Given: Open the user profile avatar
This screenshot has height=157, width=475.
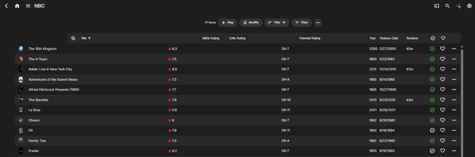Looking at the screenshot, I should (x=458, y=6).
